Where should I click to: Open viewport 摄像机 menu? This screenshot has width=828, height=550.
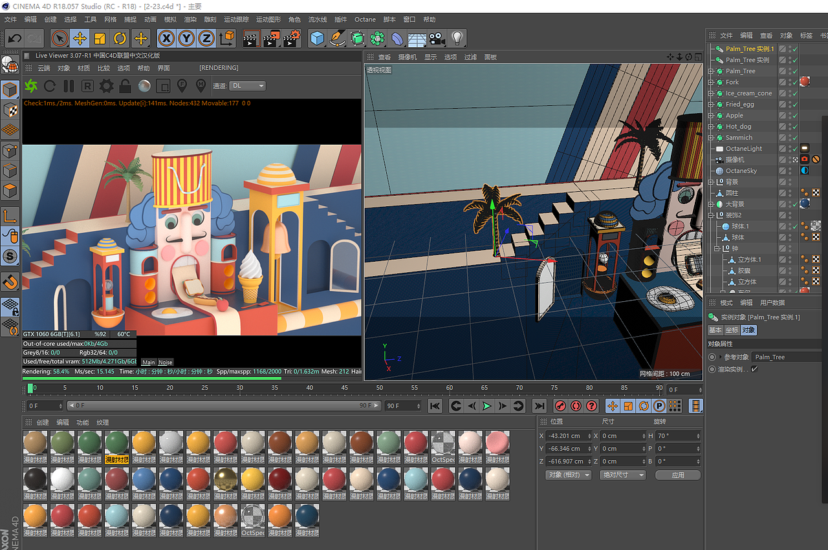coord(407,57)
